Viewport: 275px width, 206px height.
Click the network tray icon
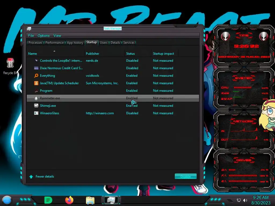(x=239, y=200)
